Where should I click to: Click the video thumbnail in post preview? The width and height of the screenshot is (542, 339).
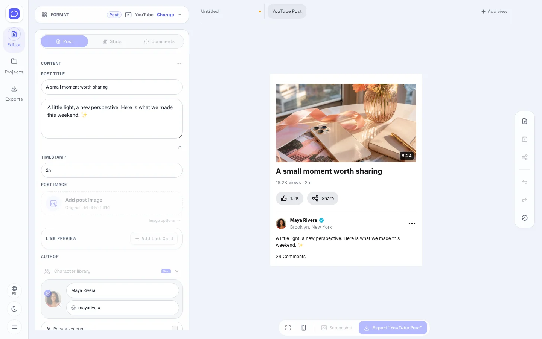click(346, 123)
